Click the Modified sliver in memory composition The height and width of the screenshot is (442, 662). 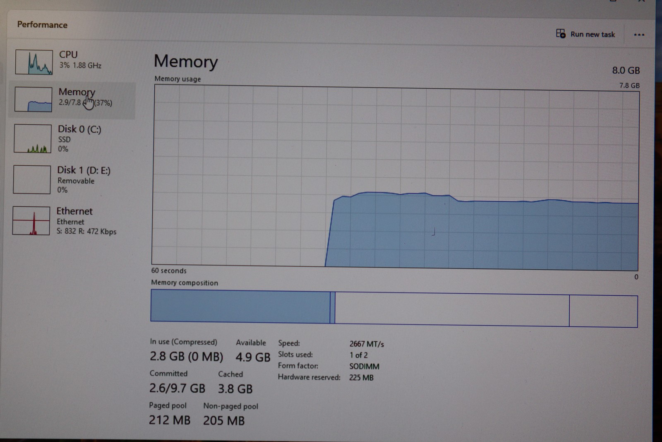[x=332, y=307]
